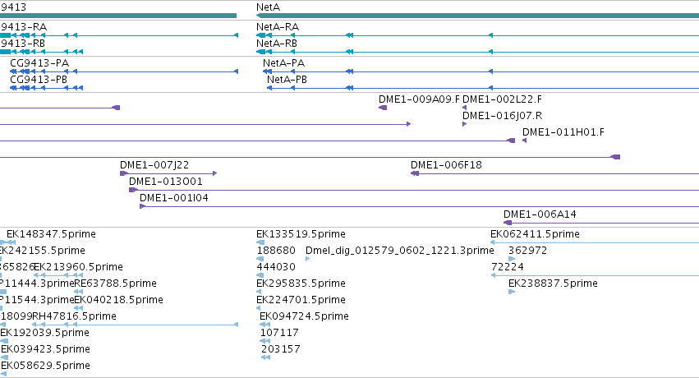
Task: Click the DME1-006A14 clone arrow
Action: (508, 223)
